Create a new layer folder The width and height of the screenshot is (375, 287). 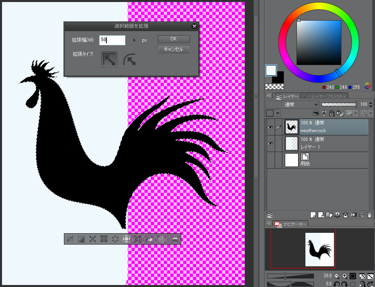coord(329,215)
